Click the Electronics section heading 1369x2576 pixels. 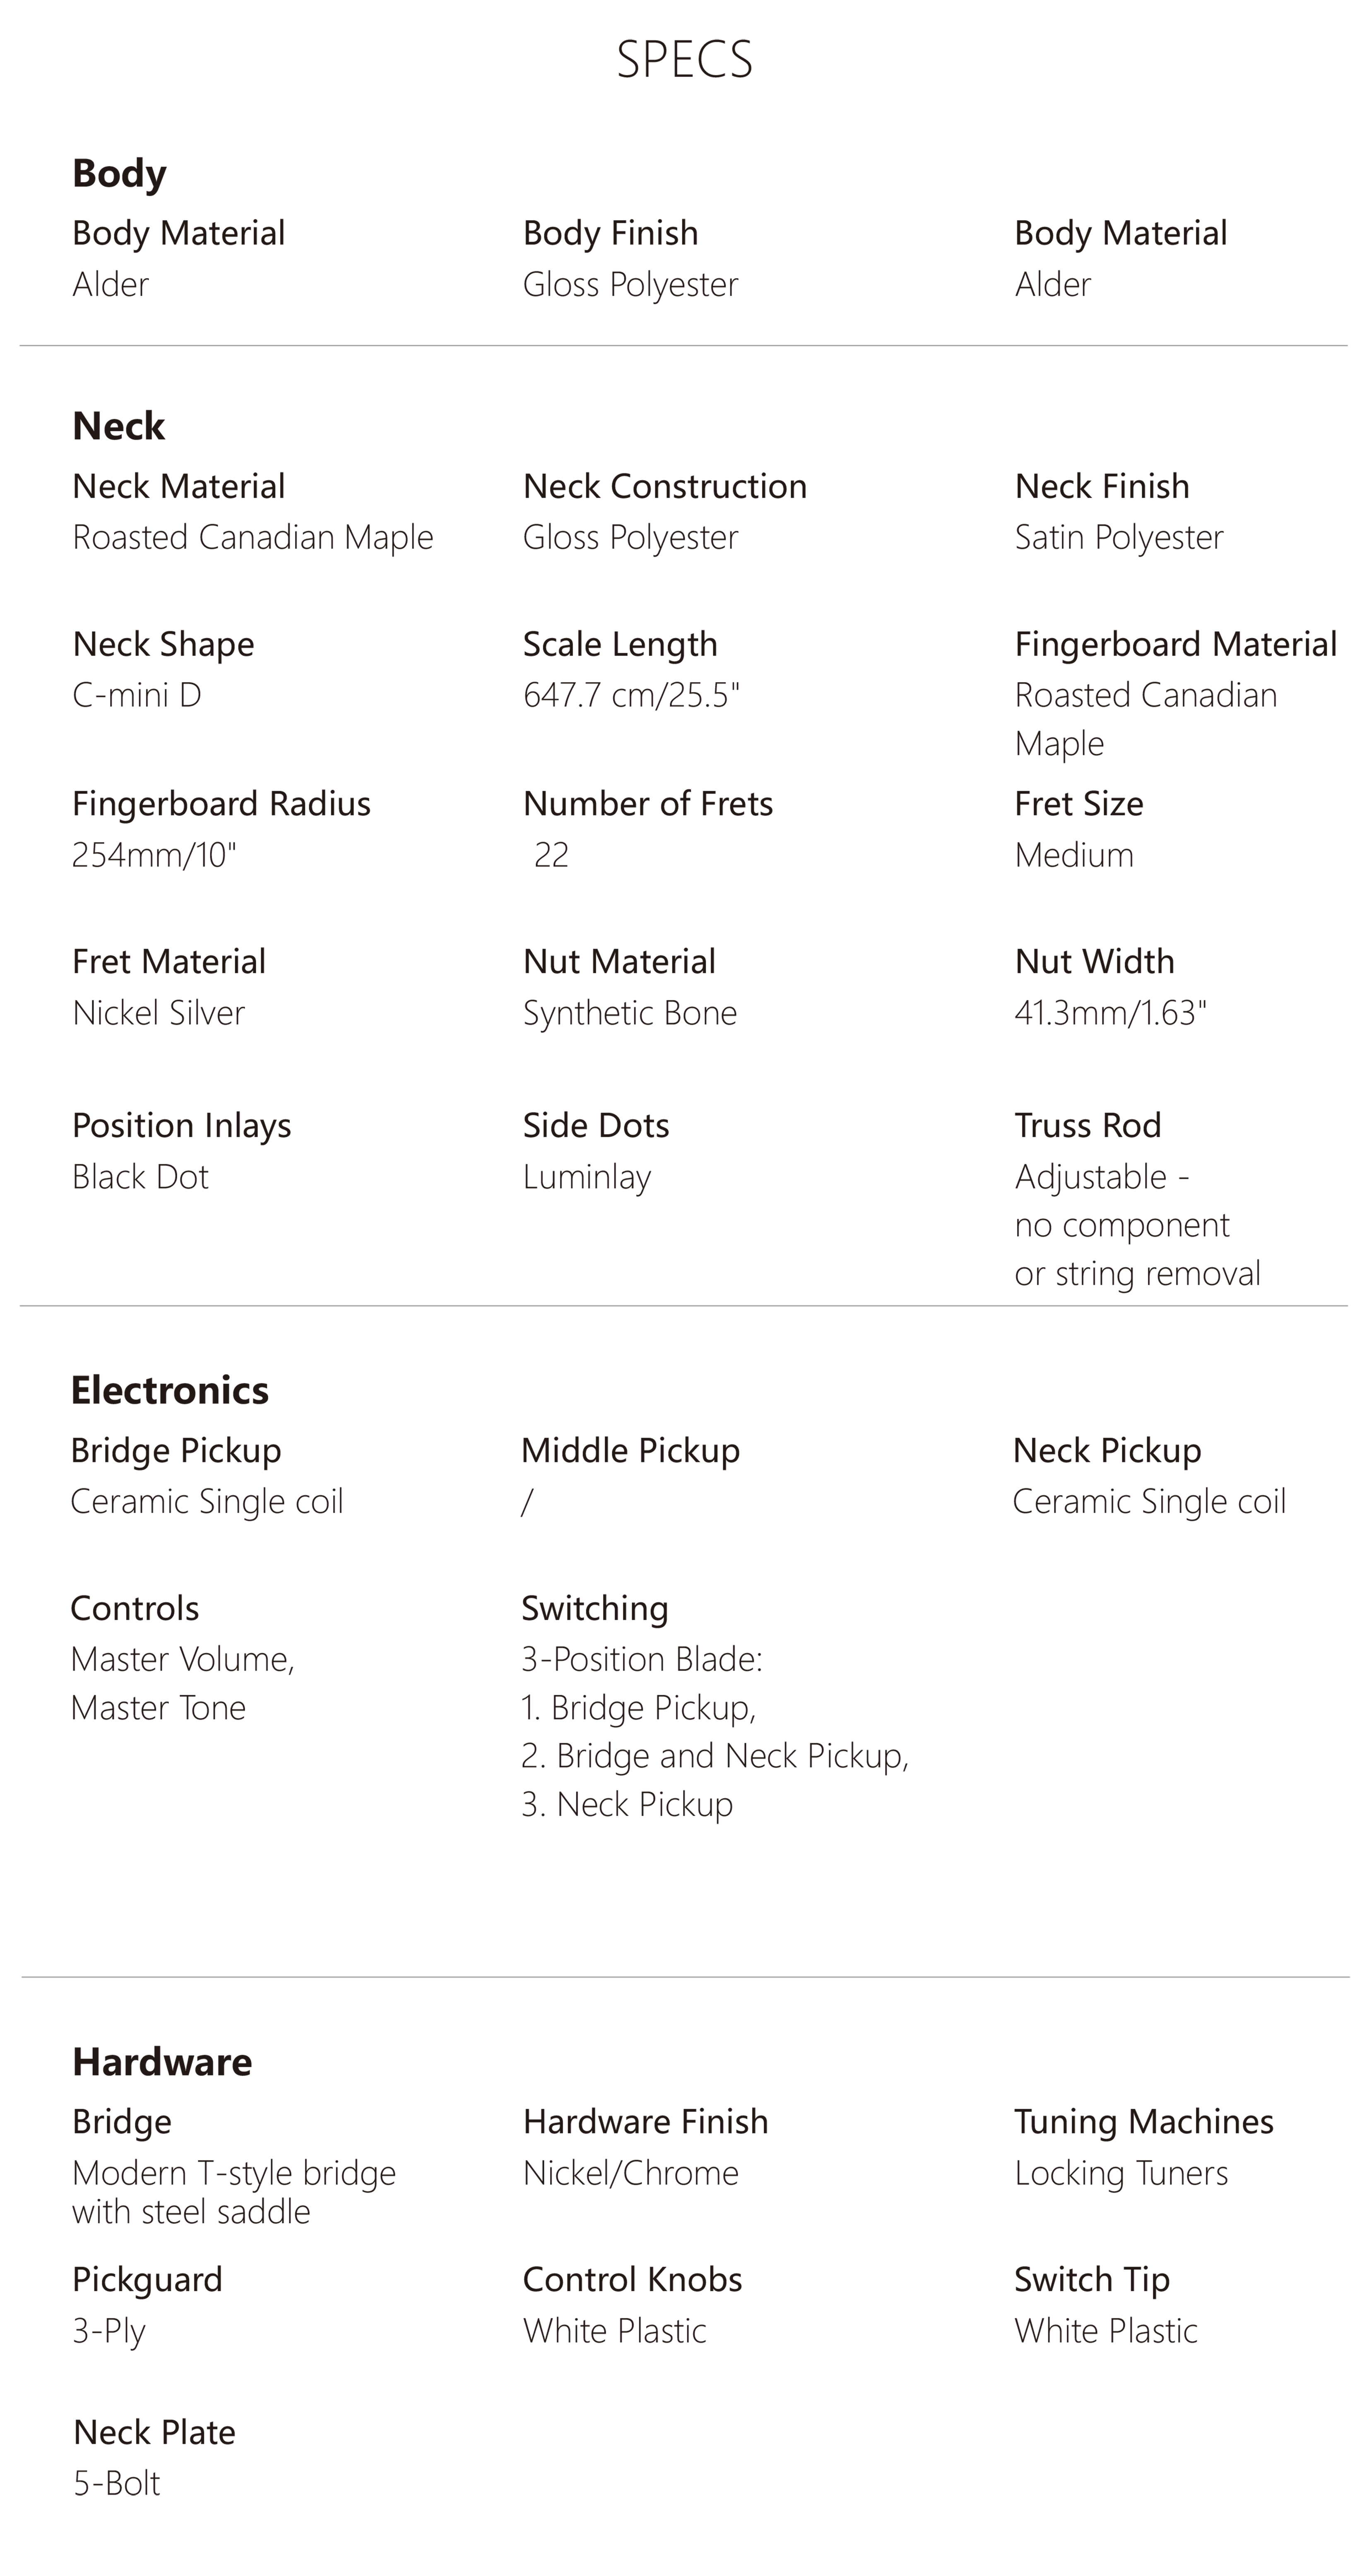[169, 1391]
